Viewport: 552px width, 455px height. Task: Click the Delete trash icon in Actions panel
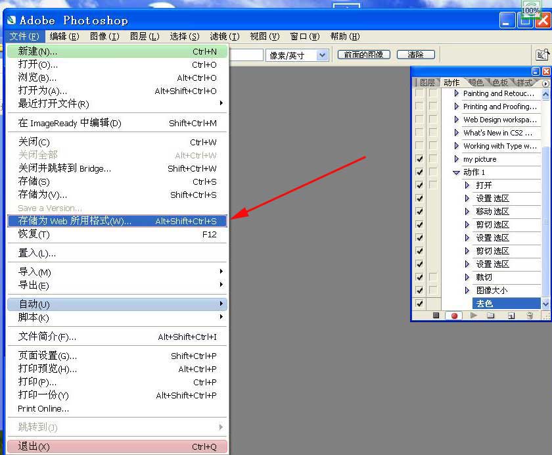click(530, 315)
